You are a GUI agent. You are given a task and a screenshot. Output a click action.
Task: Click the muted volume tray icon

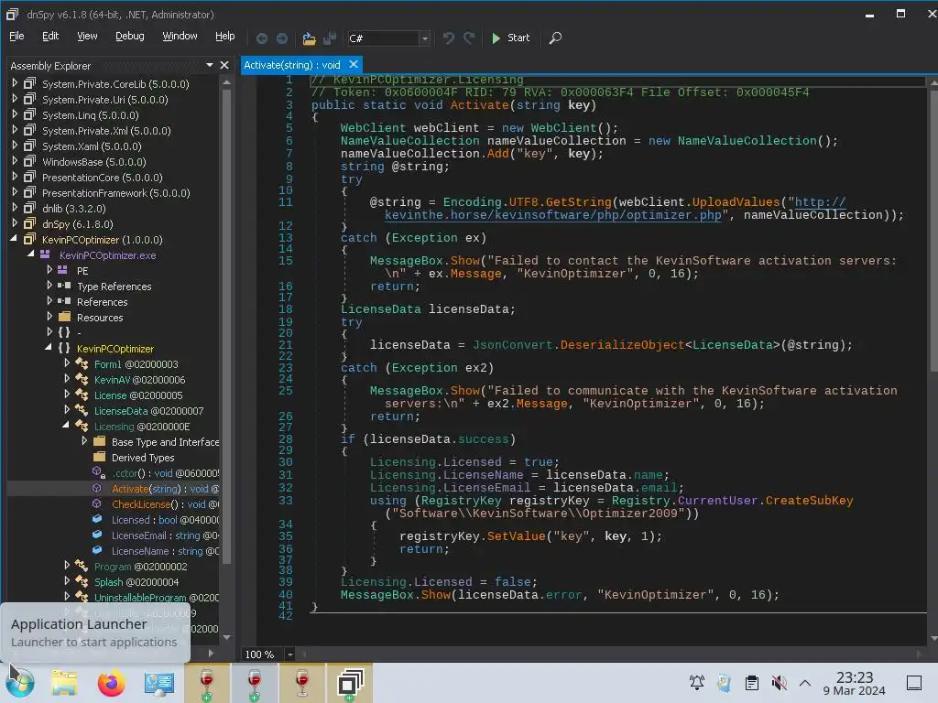(x=779, y=682)
